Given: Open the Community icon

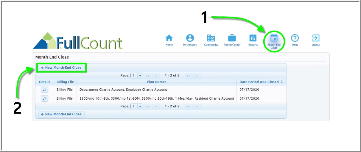Looking at the screenshot, I should pos(211,38).
